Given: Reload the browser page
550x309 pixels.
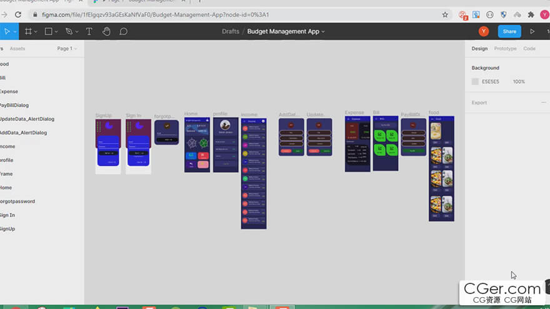Looking at the screenshot, I should pos(17,14).
